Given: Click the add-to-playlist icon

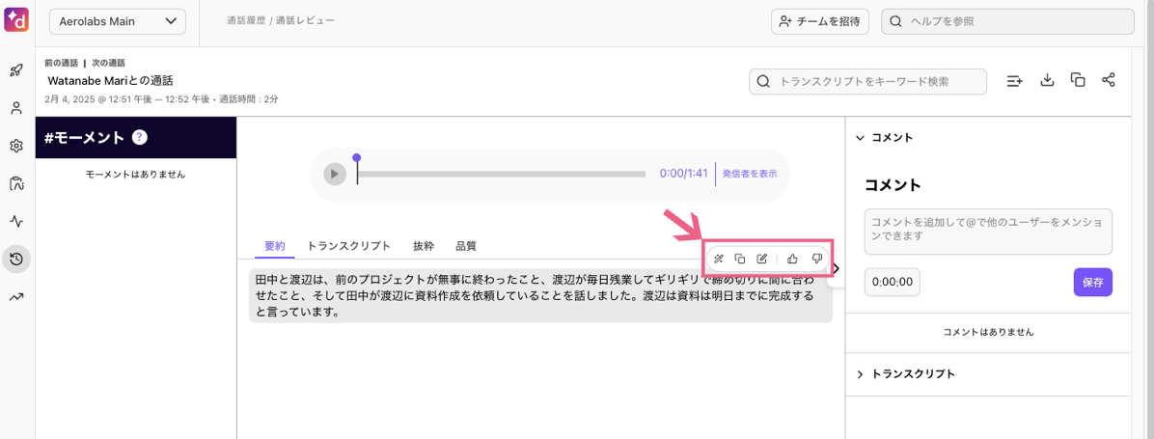Looking at the screenshot, I should pyautogui.click(x=1015, y=81).
